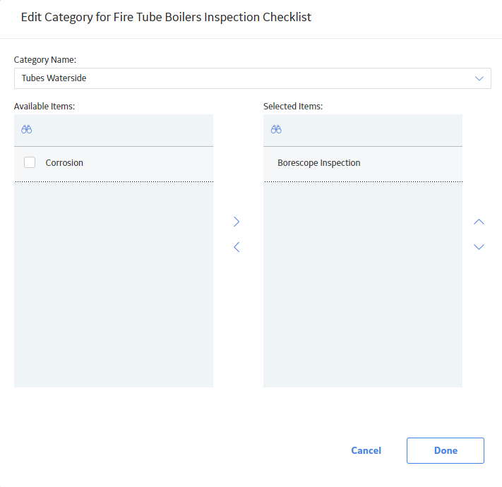The height and width of the screenshot is (487, 502).
Task: Select the Corrosion item label
Action: click(x=64, y=163)
